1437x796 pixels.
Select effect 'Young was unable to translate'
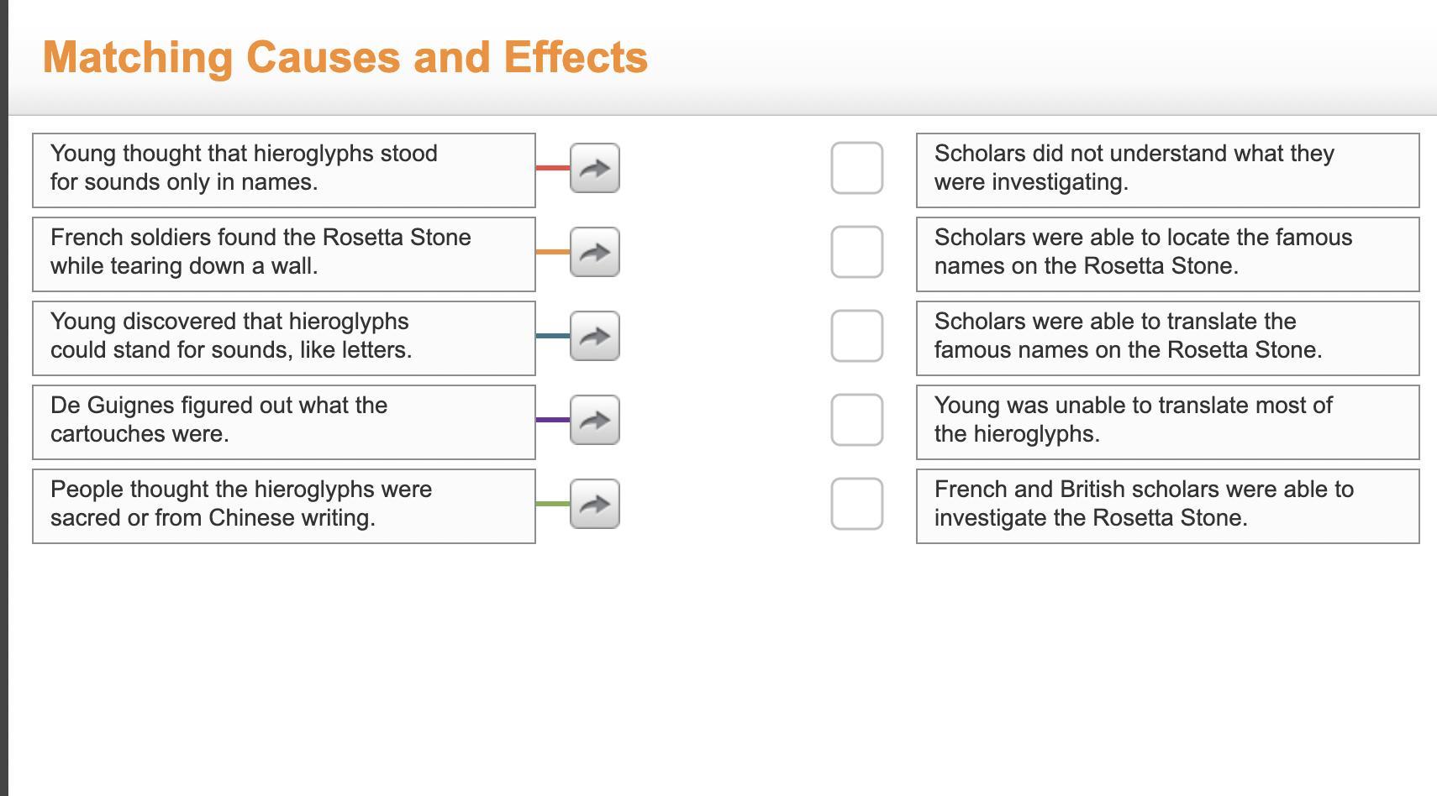[x=1167, y=422]
